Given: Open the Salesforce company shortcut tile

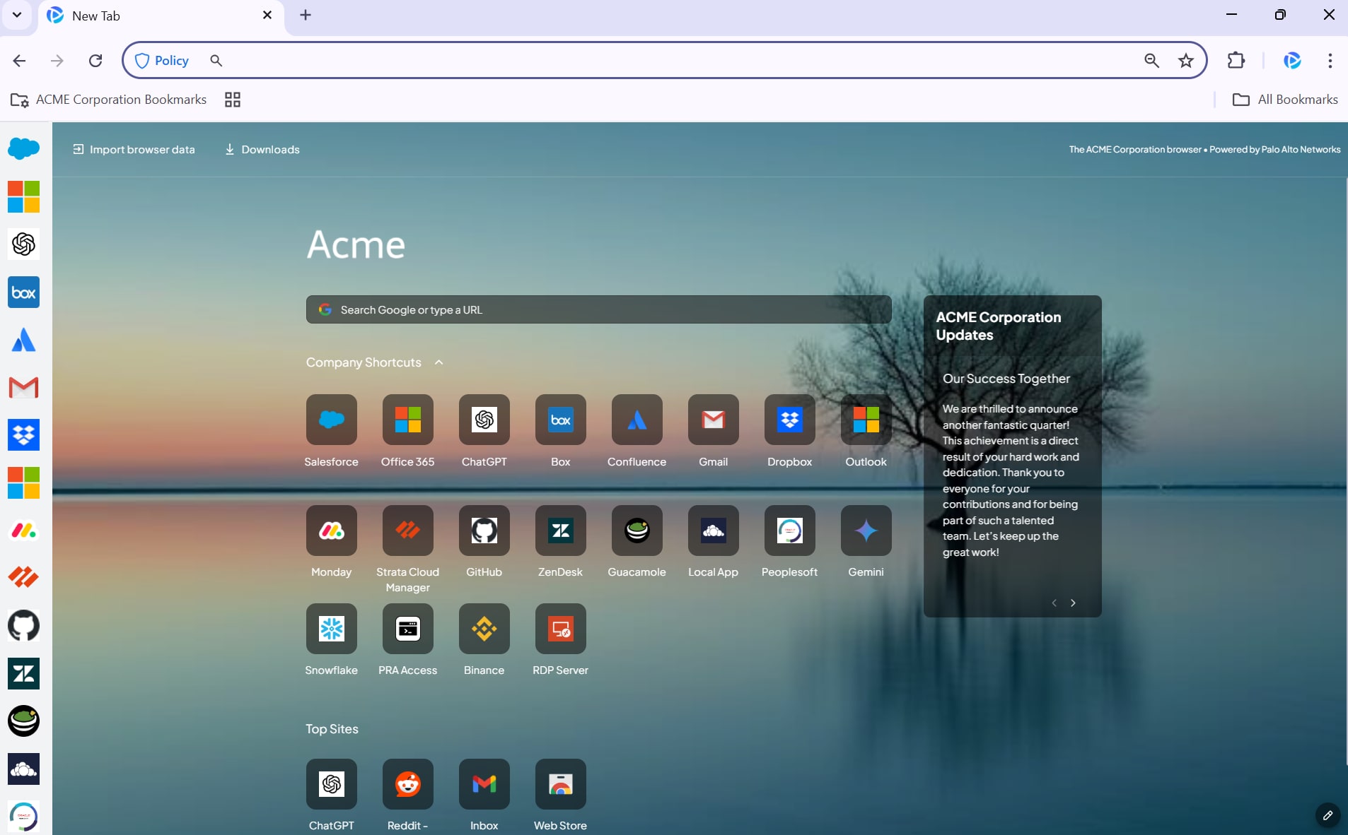Looking at the screenshot, I should [331, 420].
